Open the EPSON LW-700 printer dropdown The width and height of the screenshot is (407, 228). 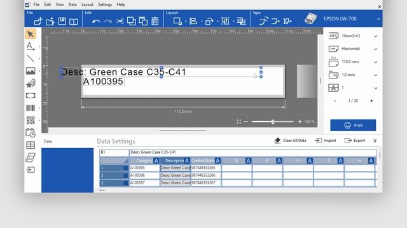[378, 19]
